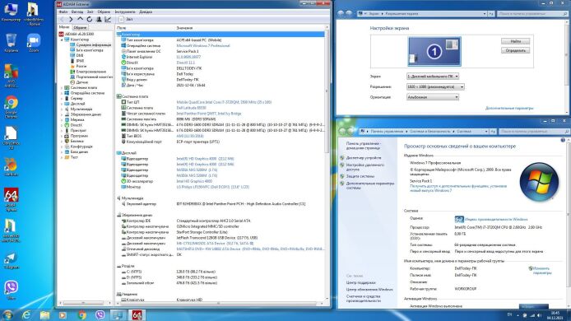Open Центр обновления Windows link
The image size is (571, 321).
point(369,289)
